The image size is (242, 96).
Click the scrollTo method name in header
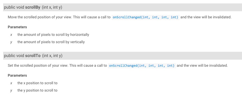point(33,56)
